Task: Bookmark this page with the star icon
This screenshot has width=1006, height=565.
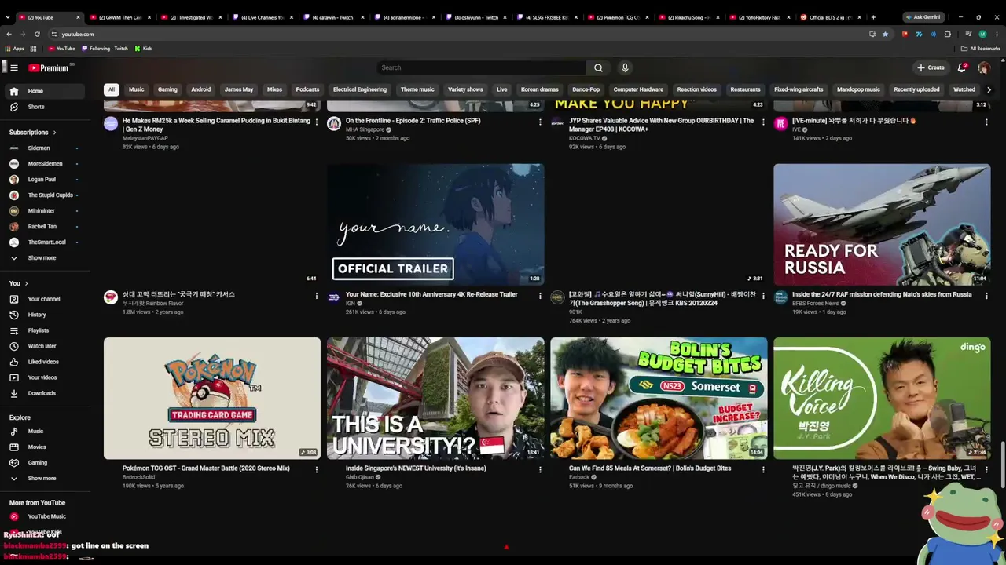Action: tap(885, 34)
